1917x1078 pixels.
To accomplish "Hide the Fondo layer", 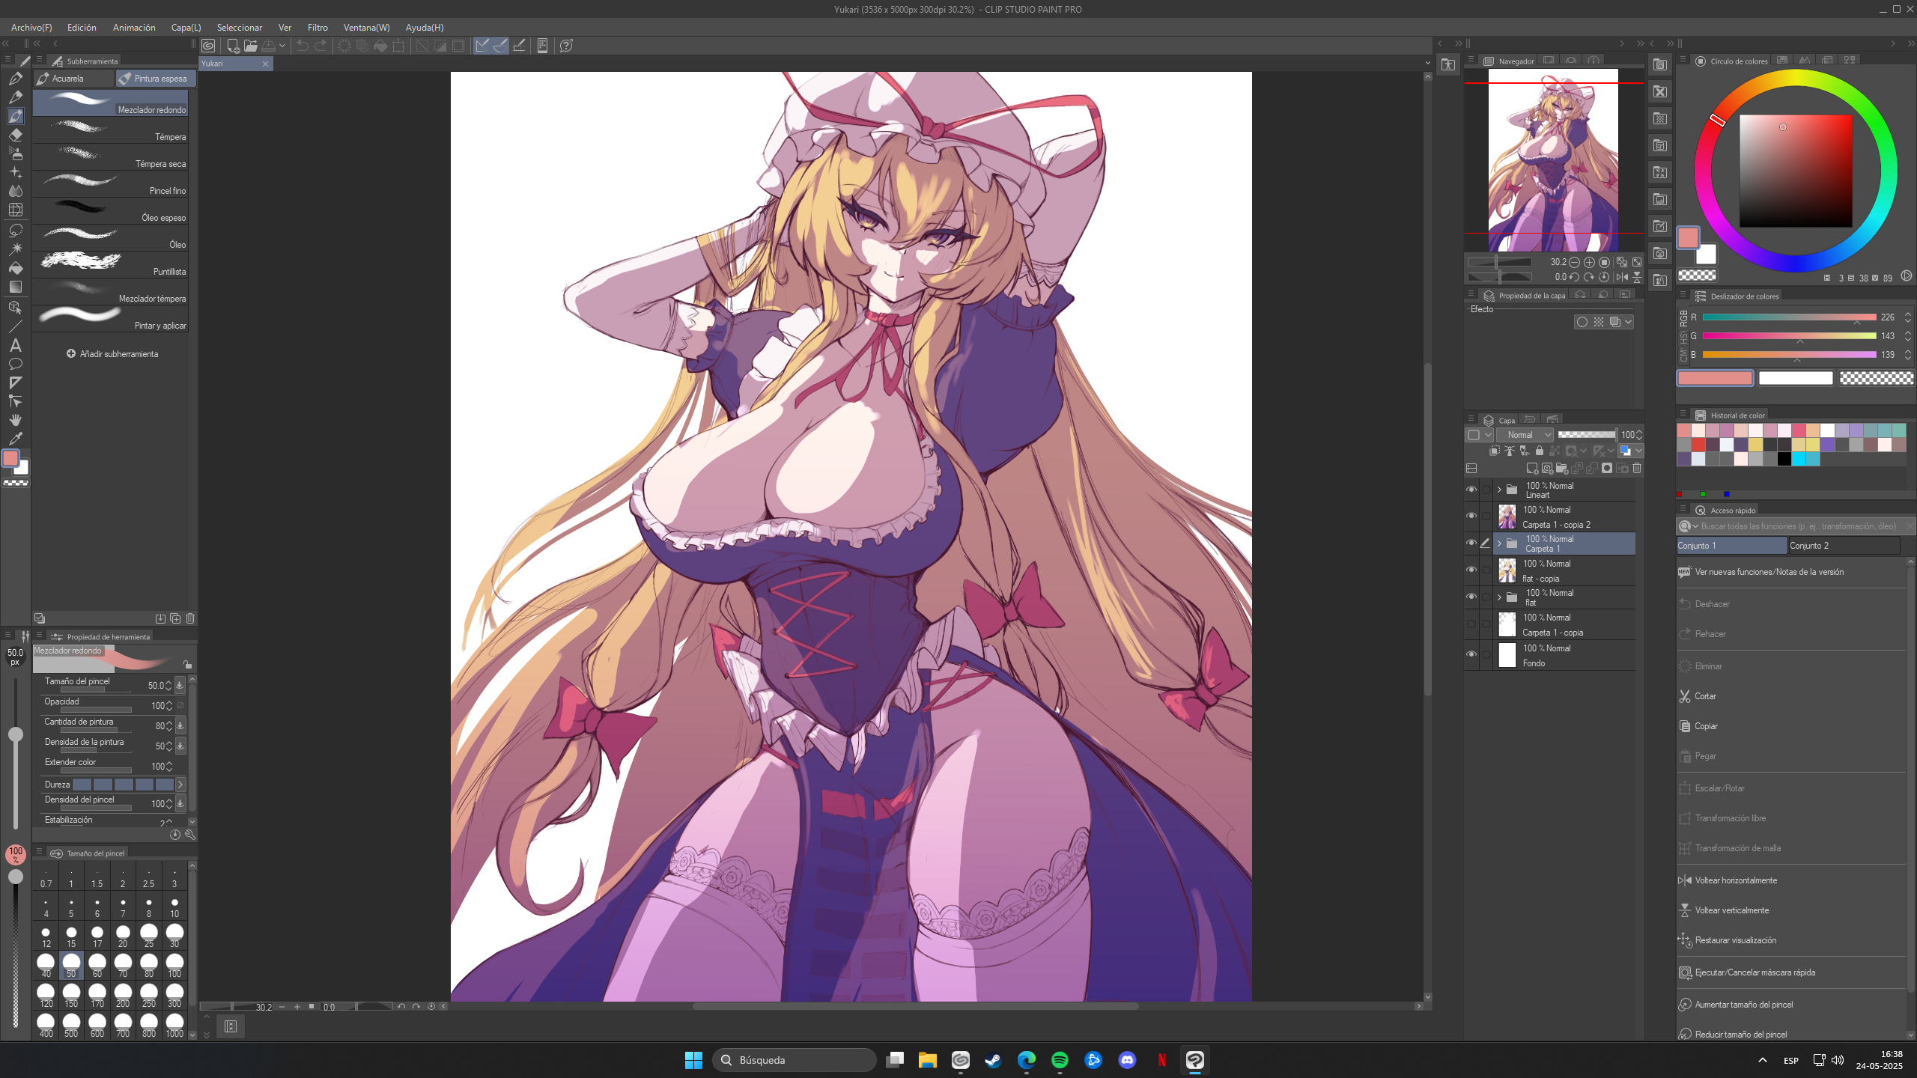I will point(1471,655).
